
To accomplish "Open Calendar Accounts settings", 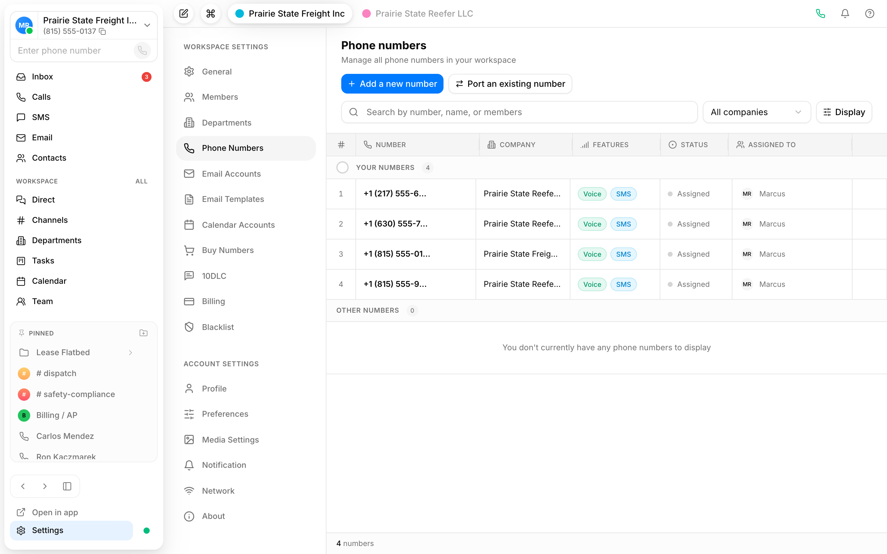I will 246,225.
